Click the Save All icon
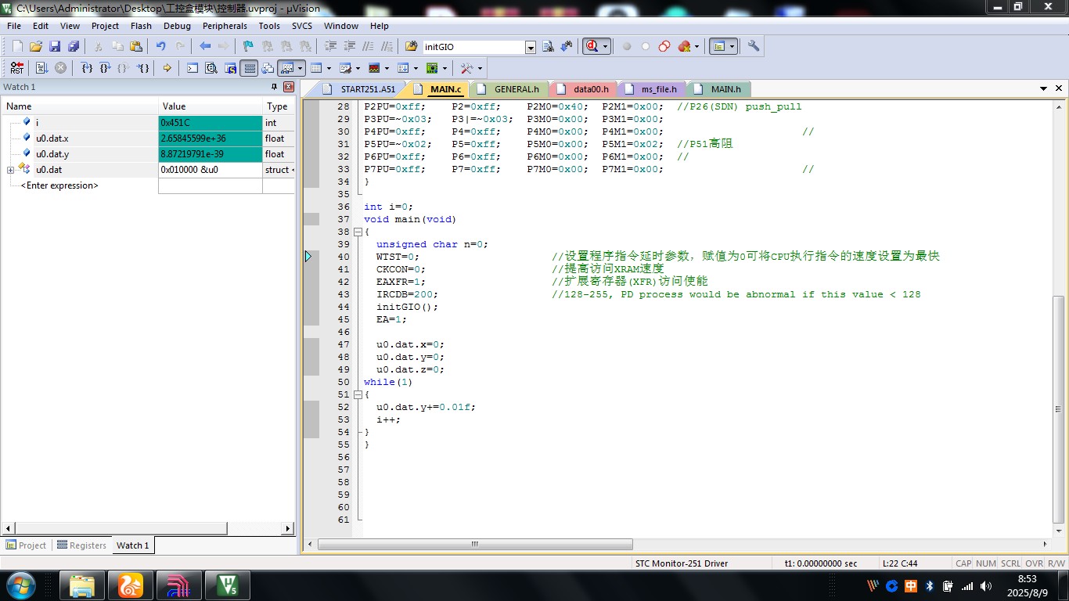This screenshot has height=601, width=1069. 73,46
